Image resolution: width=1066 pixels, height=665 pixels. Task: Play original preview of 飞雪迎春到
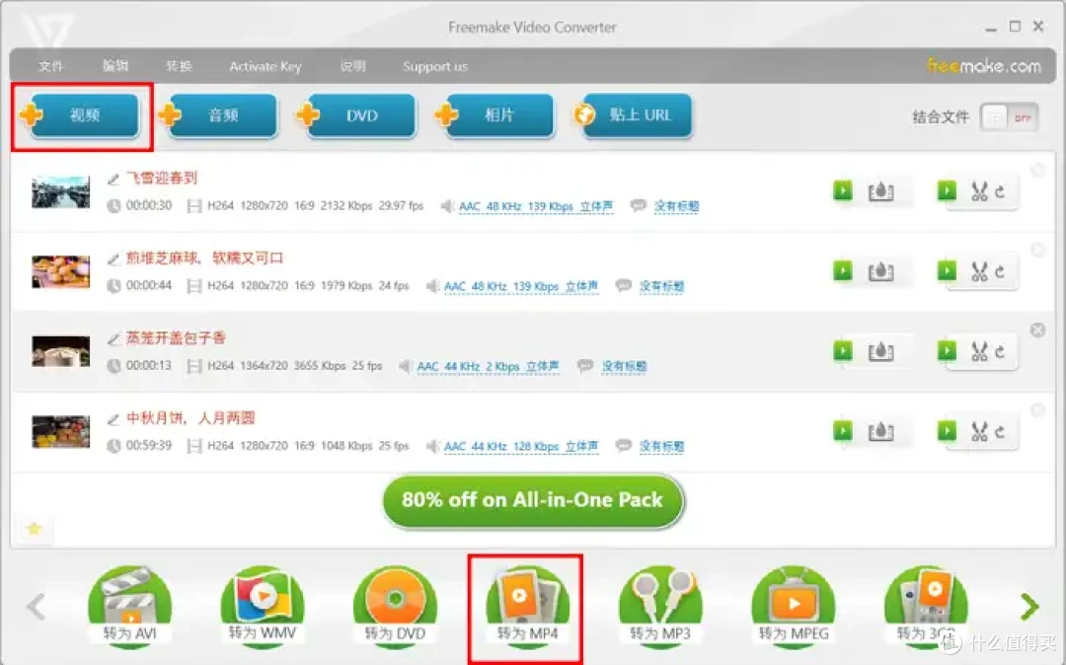pos(843,190)
